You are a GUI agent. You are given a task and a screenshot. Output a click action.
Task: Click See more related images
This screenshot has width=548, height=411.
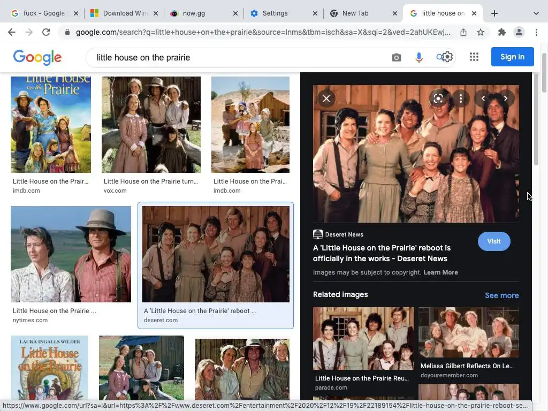tap(501, 295)
